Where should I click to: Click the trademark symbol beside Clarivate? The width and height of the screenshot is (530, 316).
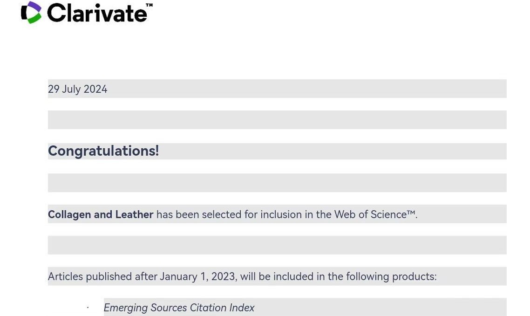pos(149,6)
